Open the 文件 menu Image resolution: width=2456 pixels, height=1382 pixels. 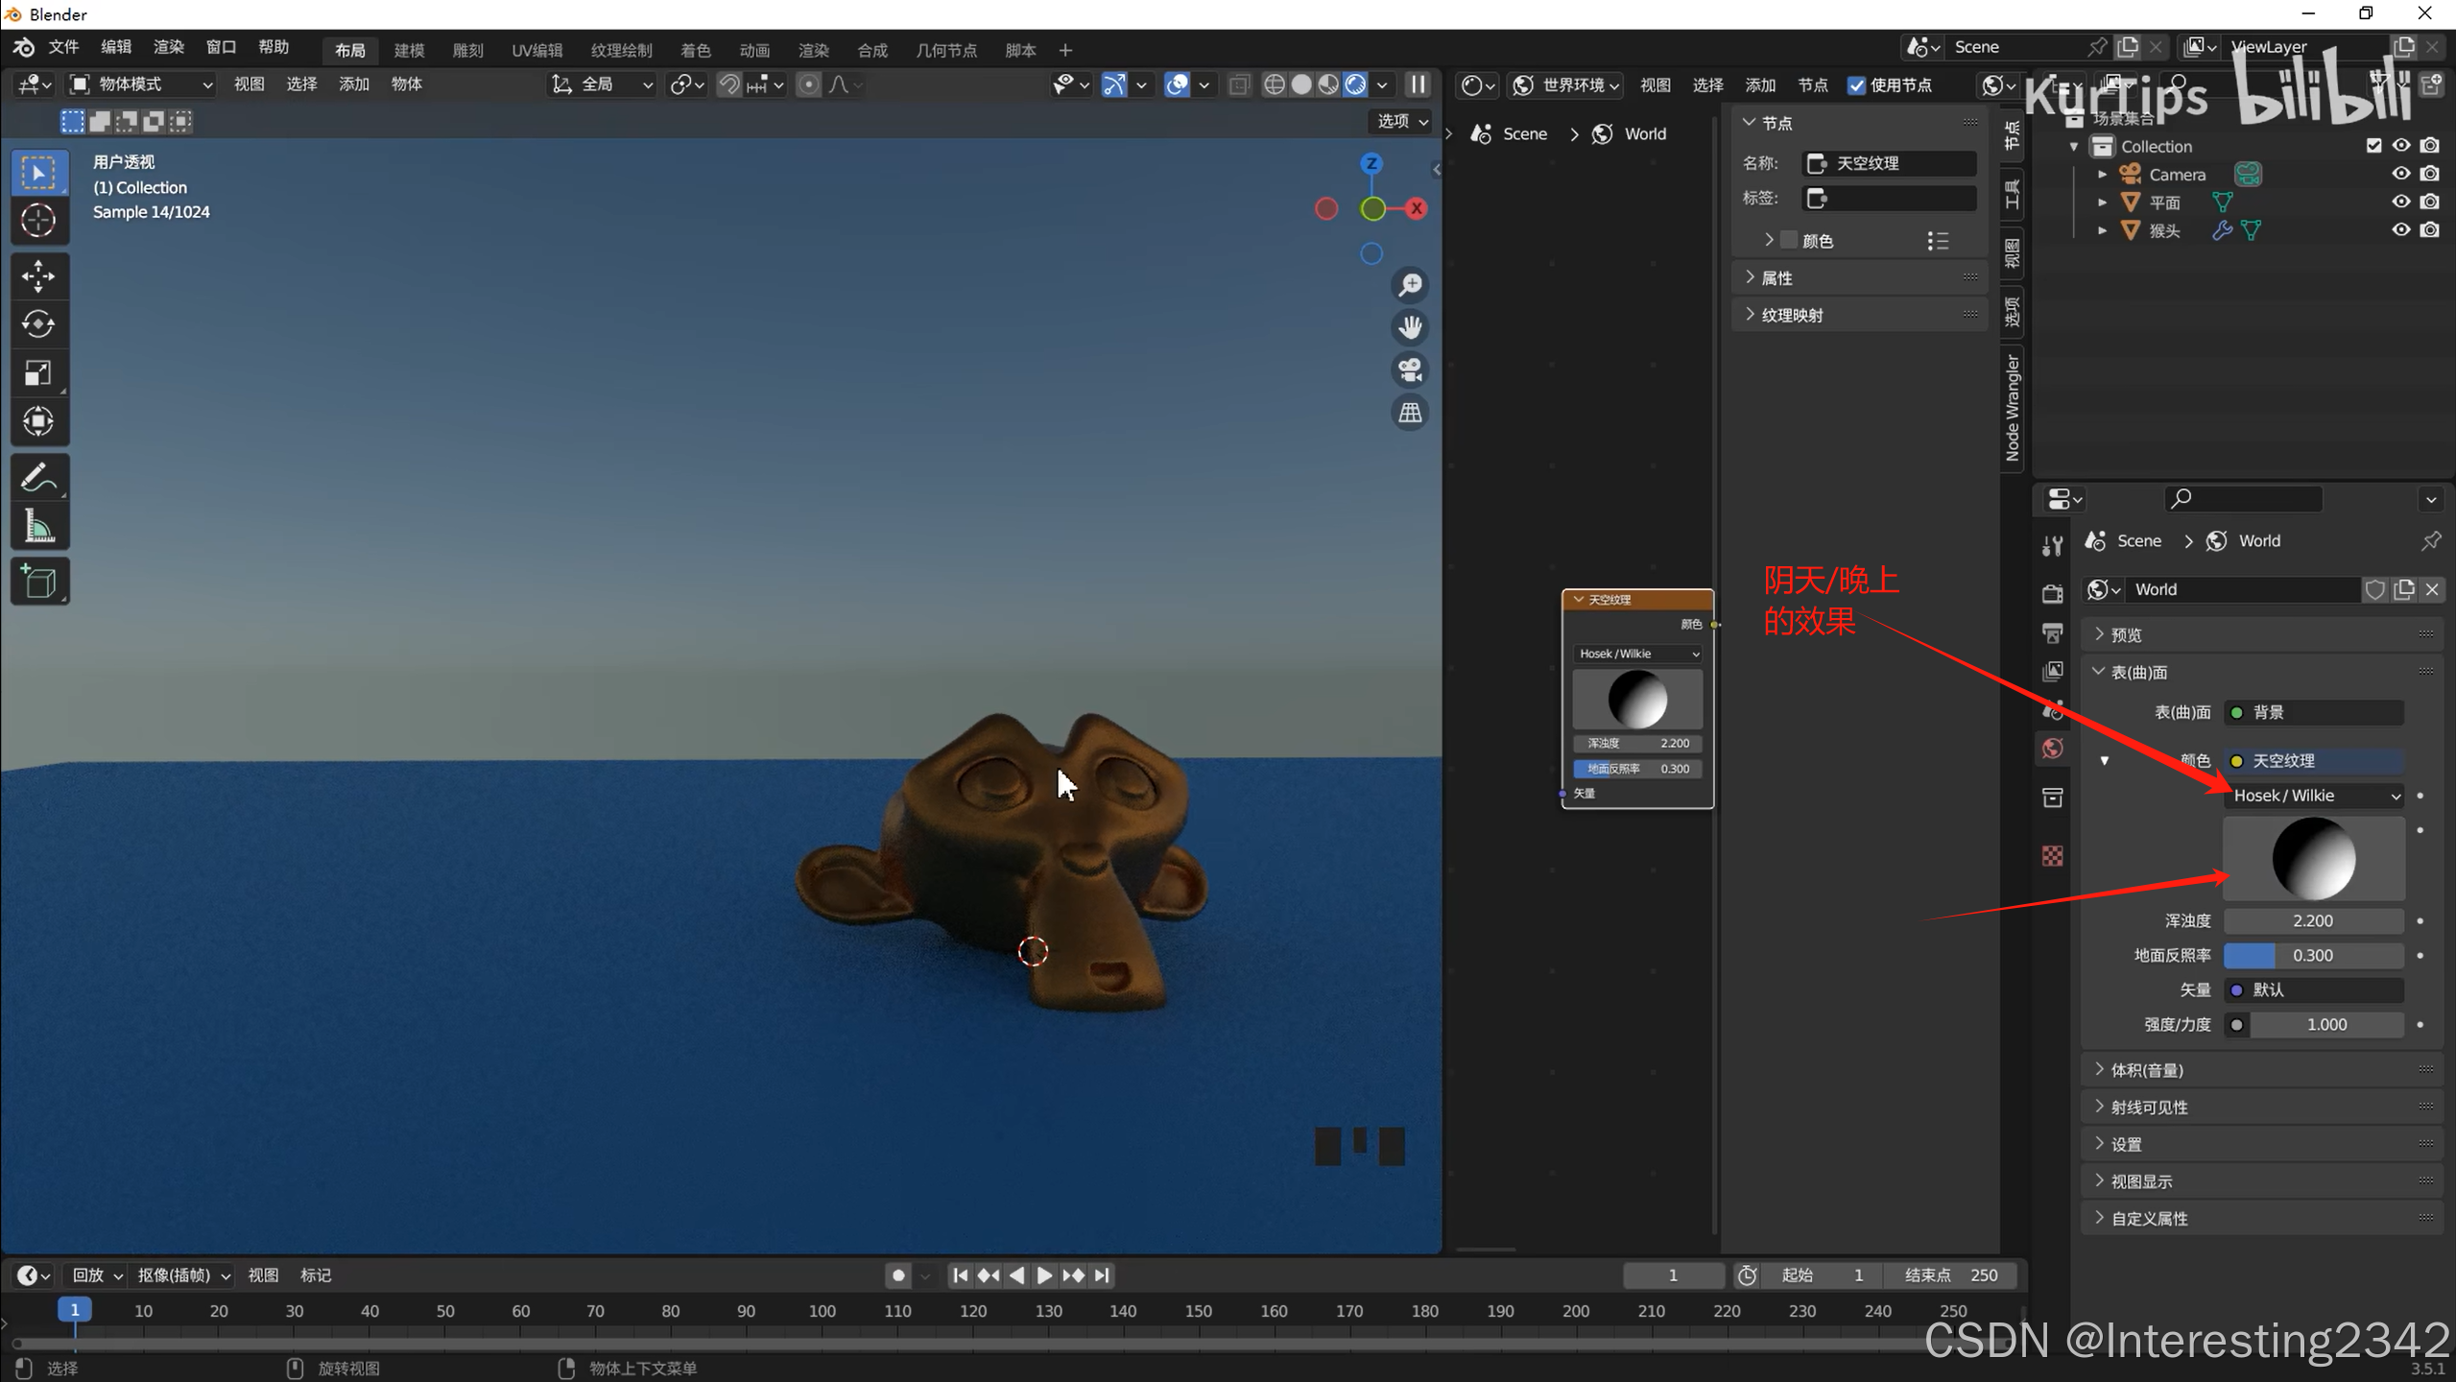click(63, 47)
